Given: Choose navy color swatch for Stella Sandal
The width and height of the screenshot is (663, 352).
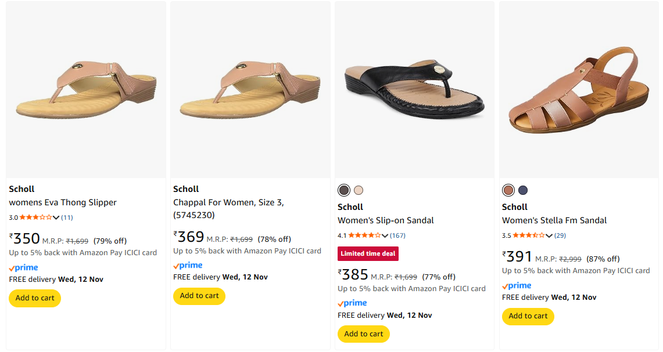Looking at the screenshot, I should (x=523, y=190).
